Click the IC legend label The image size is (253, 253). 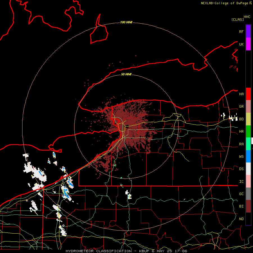tap(241, 182)
